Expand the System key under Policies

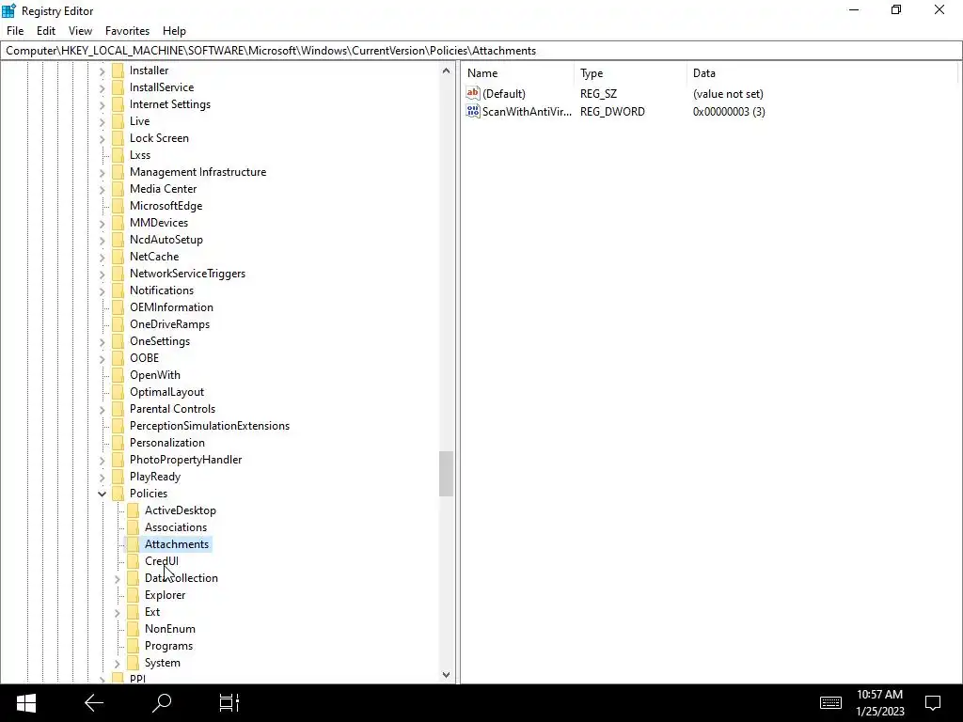pos(118,663)
